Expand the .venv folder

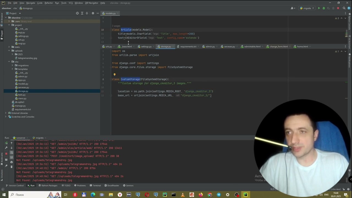[9, 21]
